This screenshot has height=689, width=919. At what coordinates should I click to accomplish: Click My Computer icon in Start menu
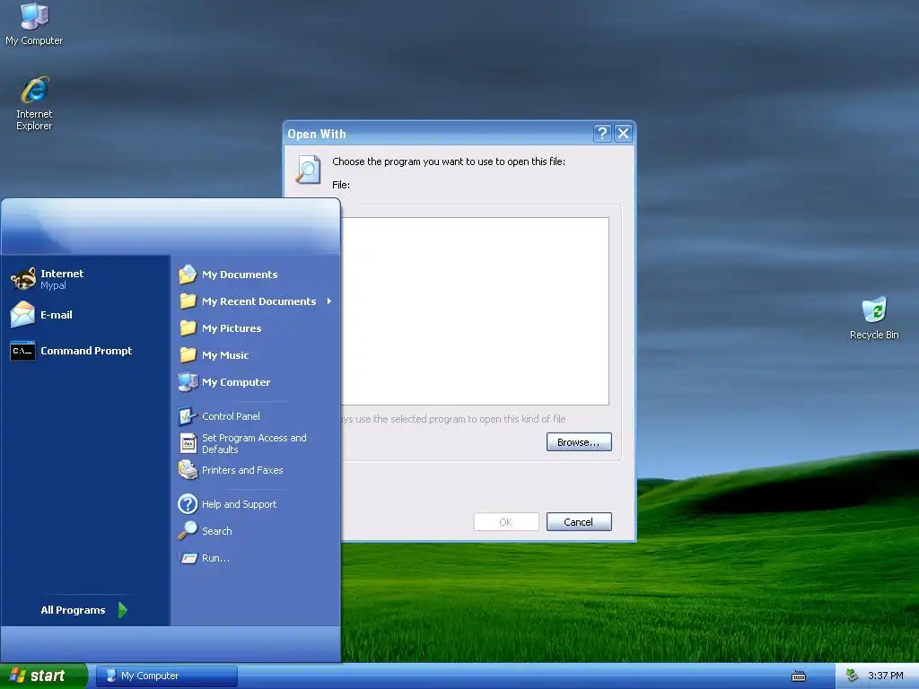188,382
